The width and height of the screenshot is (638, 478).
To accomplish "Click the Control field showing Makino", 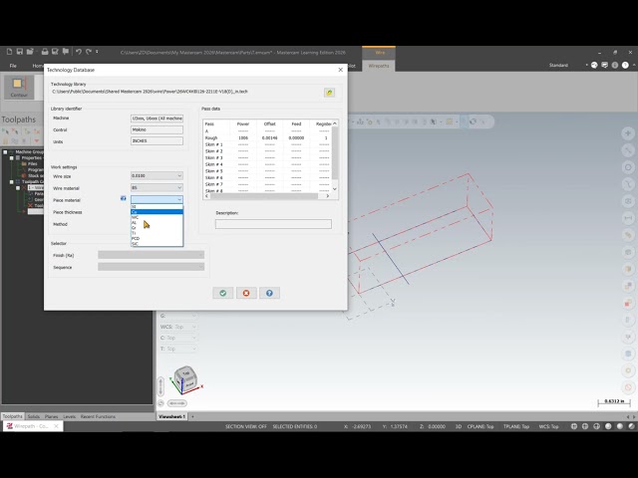I will tap(157, 129).
